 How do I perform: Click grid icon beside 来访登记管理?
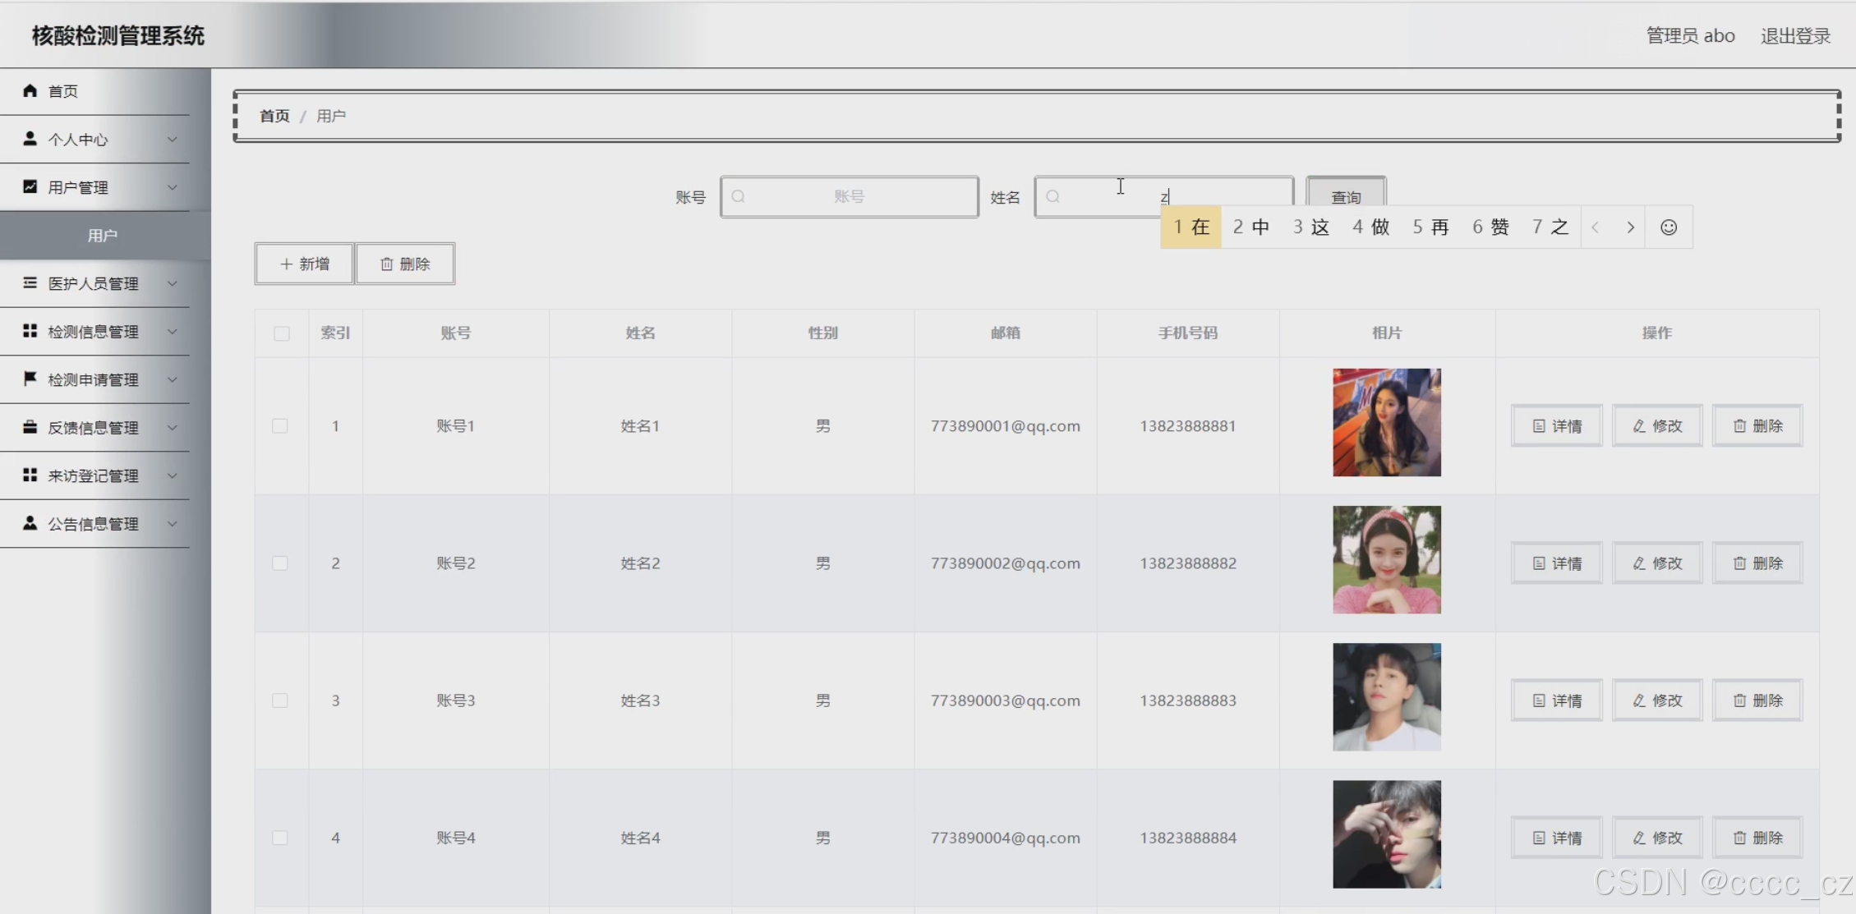coord(30,475)
